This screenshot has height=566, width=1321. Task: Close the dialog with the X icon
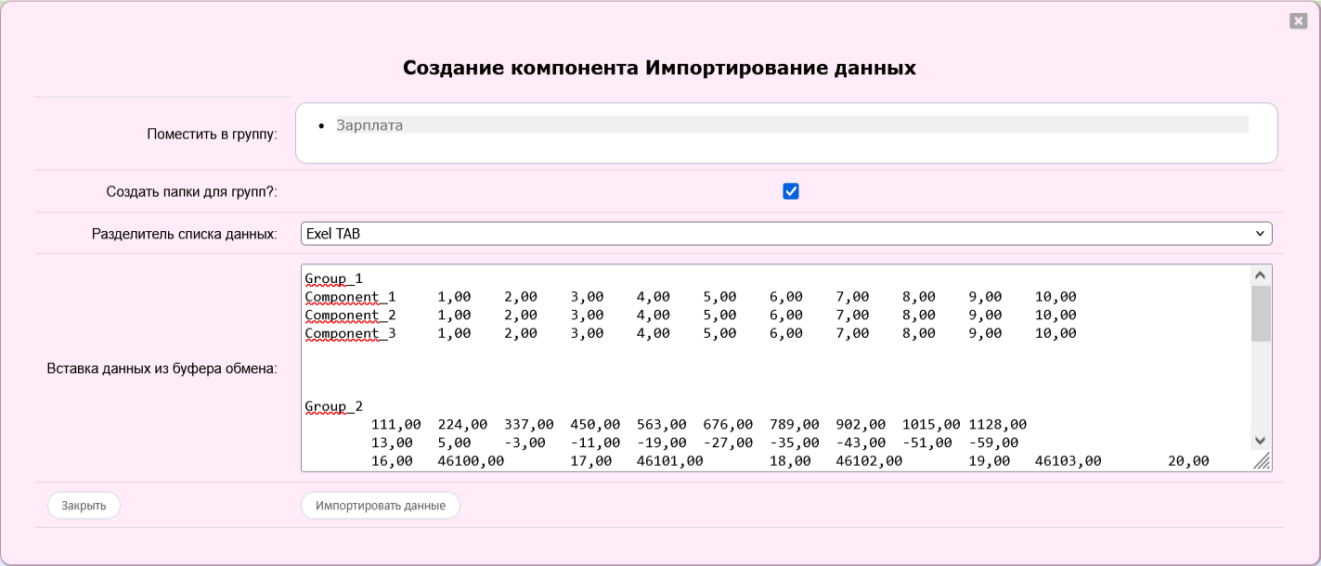point(1298,21)
